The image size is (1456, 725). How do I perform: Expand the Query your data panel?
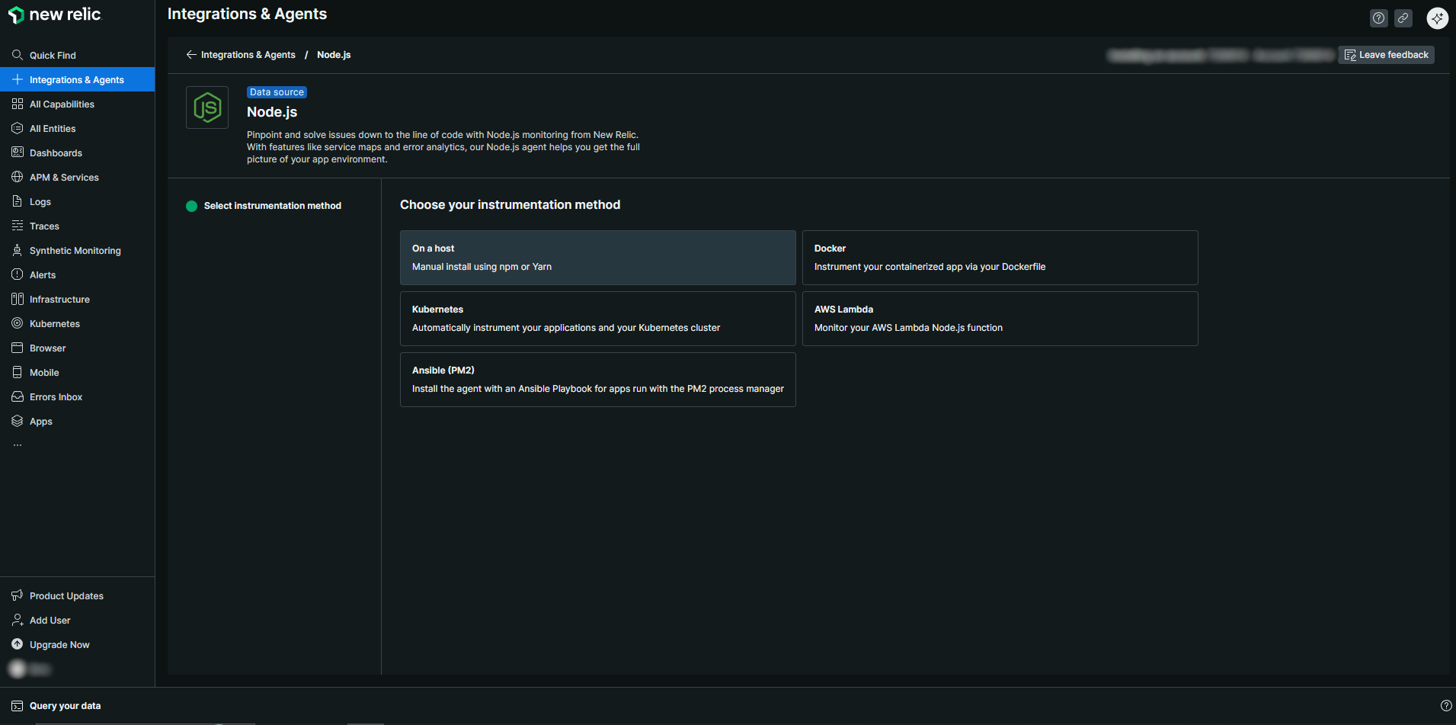pos(65,706)
